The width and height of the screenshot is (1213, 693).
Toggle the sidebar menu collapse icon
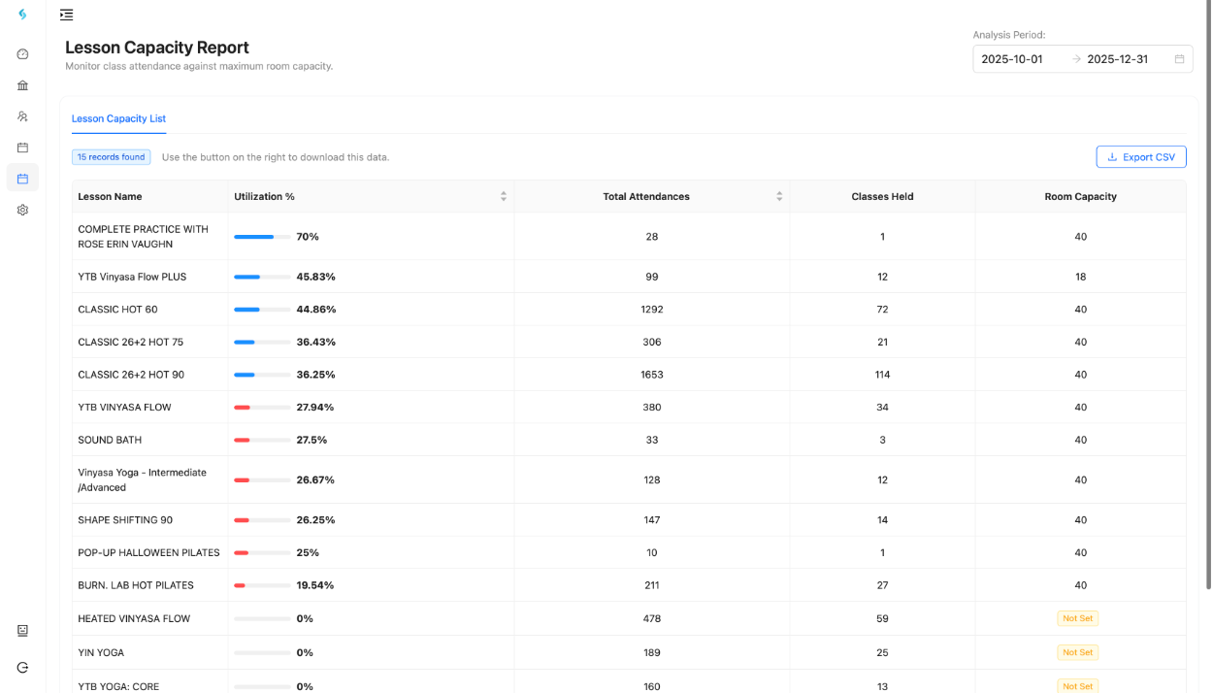click(x=66, y=15)
